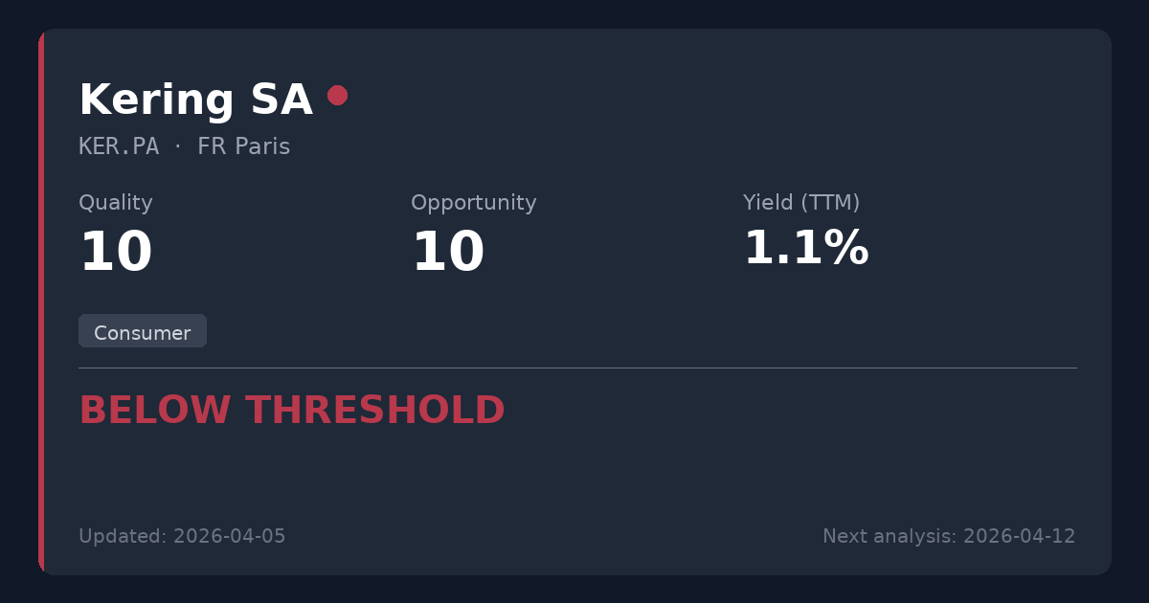1149x603 pixels.
Task: Click the Next analysis: 2026-04-12 date
Action: (948, 536)
